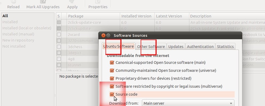Close the Software Sources dialog

click(103, 35)
